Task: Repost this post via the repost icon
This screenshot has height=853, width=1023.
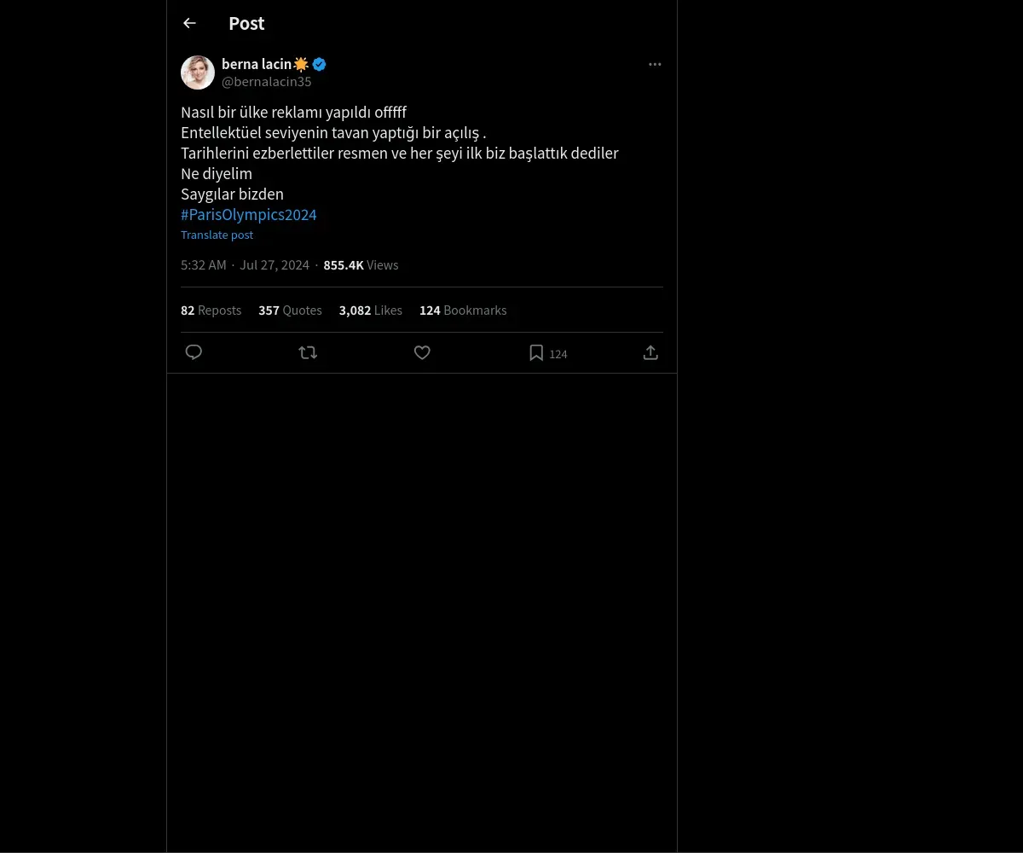Action: 308,352
